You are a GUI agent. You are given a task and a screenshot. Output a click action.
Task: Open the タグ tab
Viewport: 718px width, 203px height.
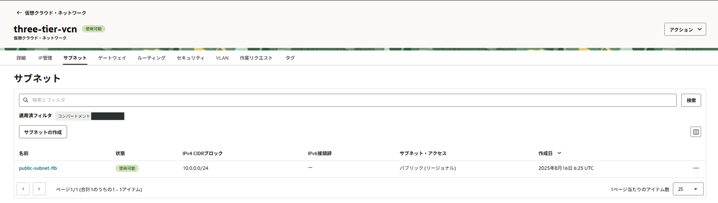(290, 58)
